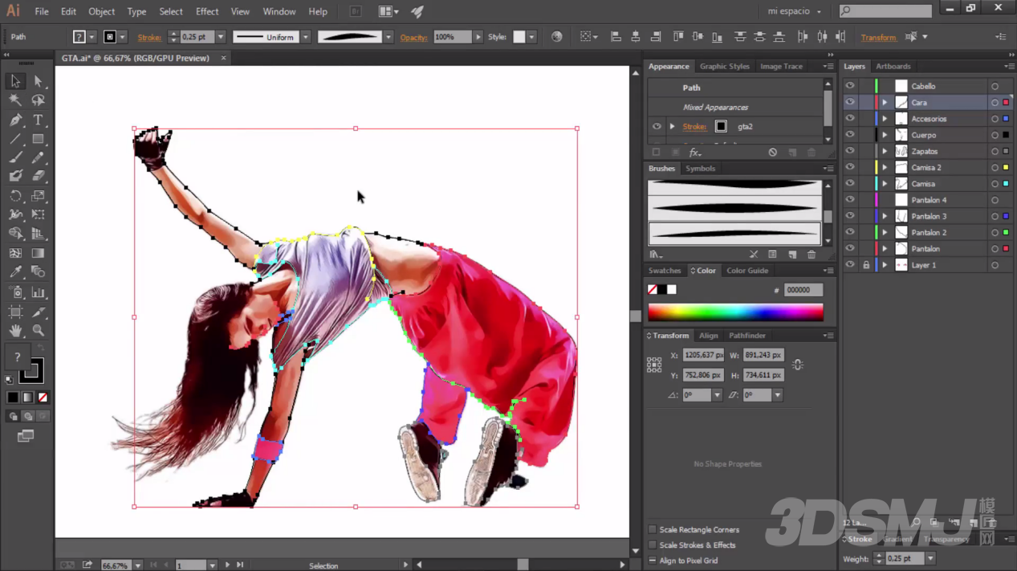Screen dimensions: 1017x571
Task: Select the Pen tool
Action: 15,120
